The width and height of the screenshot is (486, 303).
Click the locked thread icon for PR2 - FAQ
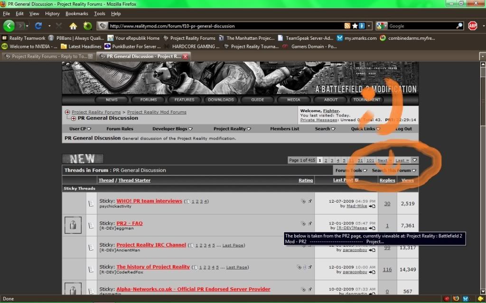click(73, 225)
